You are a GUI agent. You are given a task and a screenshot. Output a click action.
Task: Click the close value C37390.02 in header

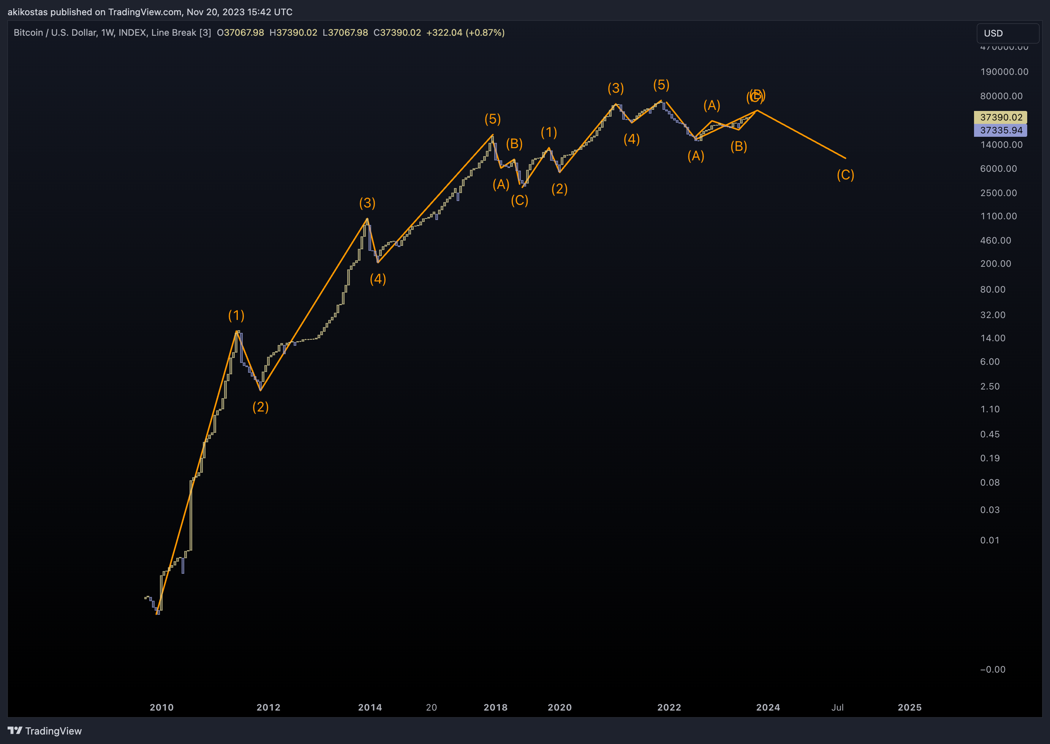coord(397,33)
